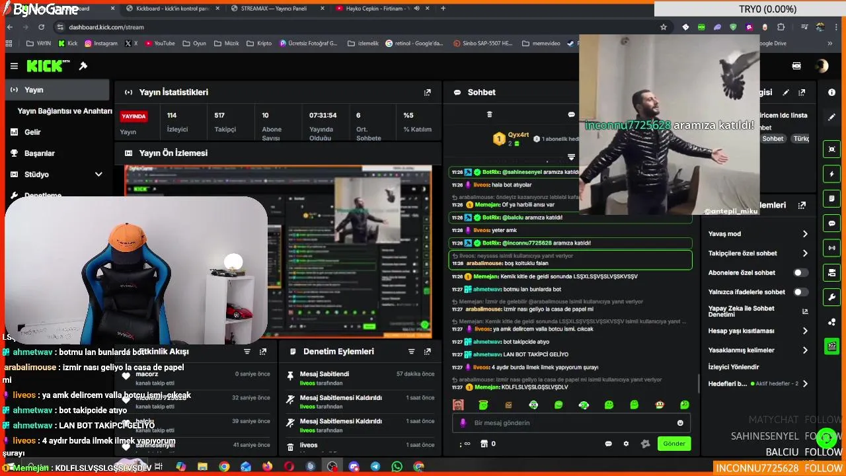Viewport: 846px width, 476px height.
Task: Open filter options in Etkinlik Akışı
Action: (247, 352)
